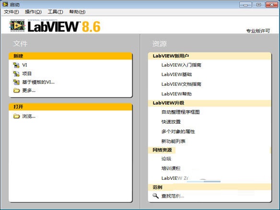280x210 pixels.
Task: Click the new VI icon
Action: 16,65
